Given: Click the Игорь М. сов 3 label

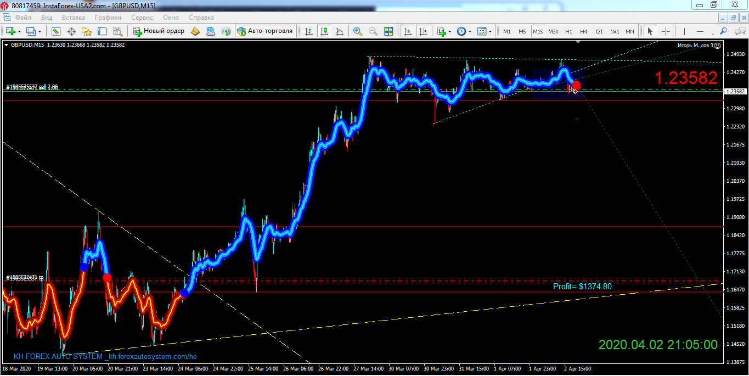Looking at the screenshot, I should coord(696,46).
